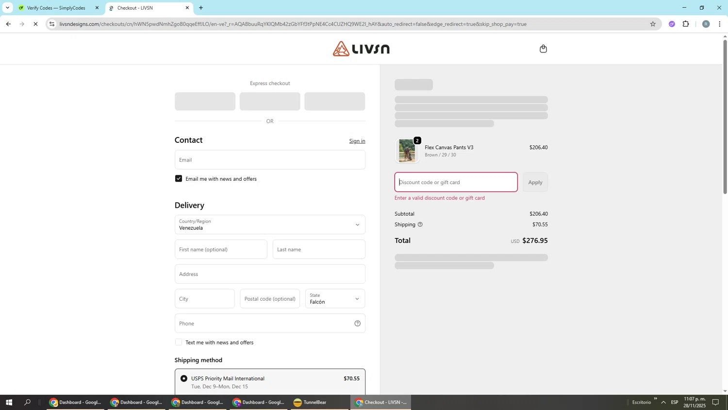Bookmark this page with the star icon
Screen dimensions: 728x410
pyautogui.click(x=653, y=24)
